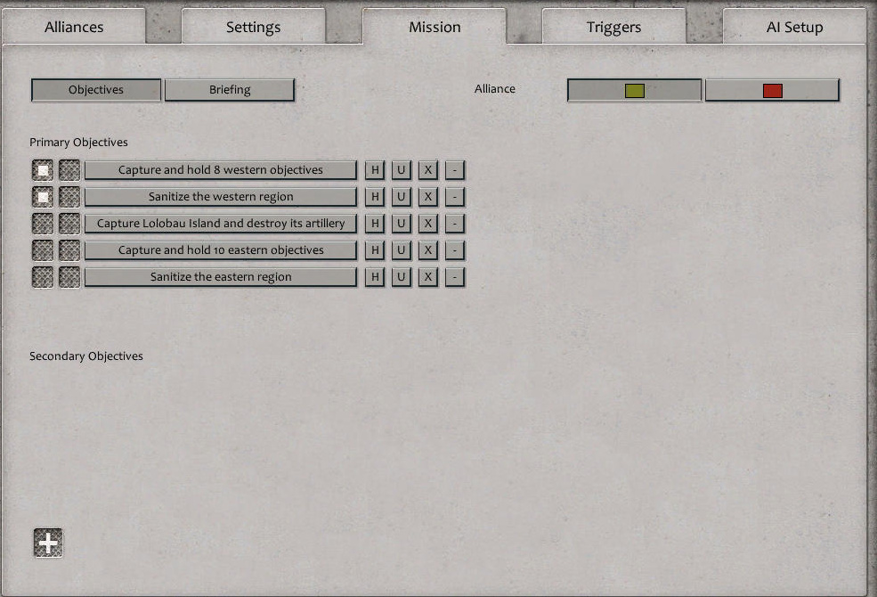
Task: Click the 'Primary Objectives' heading
Action: (x=78, y=143)
